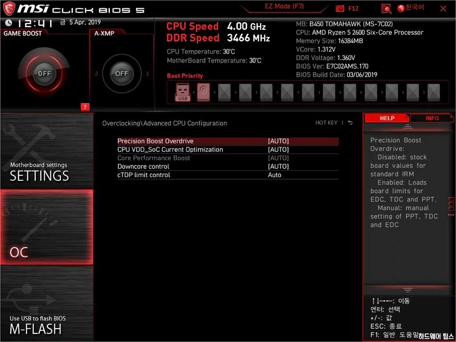This screenshot has height=342, width=456.
Task: Select A-XMP profile 1
Action: coord(147,74)
